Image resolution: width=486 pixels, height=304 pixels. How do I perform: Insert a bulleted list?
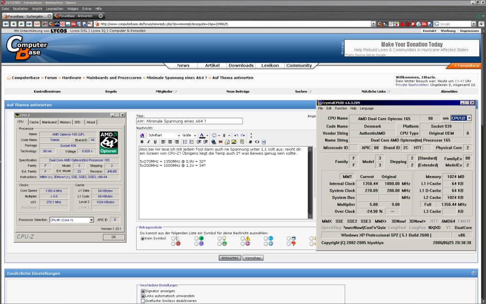[x=191, y=142]
